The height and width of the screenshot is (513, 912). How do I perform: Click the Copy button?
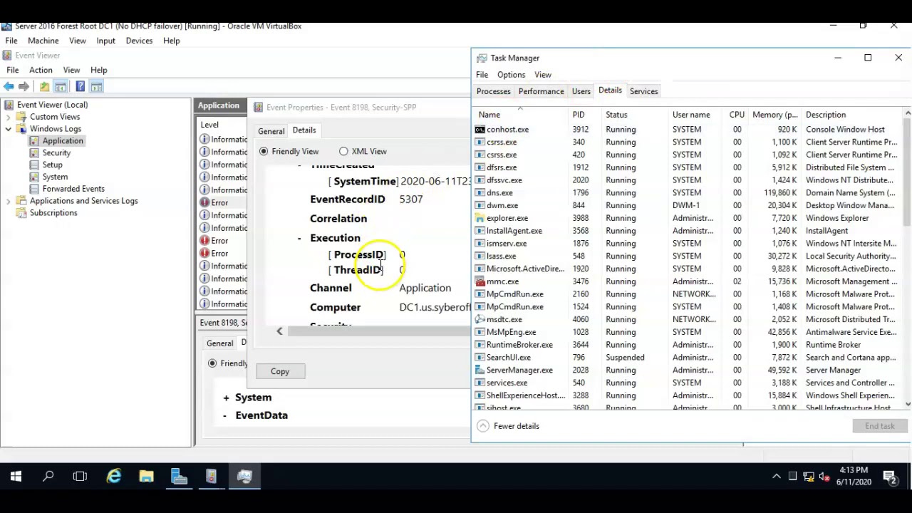click(x=280, y=371)
